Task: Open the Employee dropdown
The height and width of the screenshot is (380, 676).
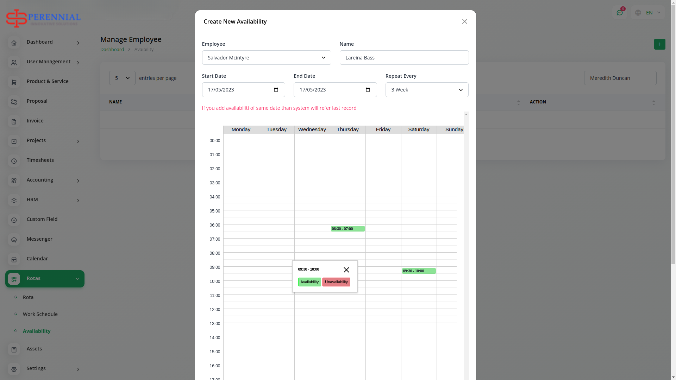Action: (266, 58)
